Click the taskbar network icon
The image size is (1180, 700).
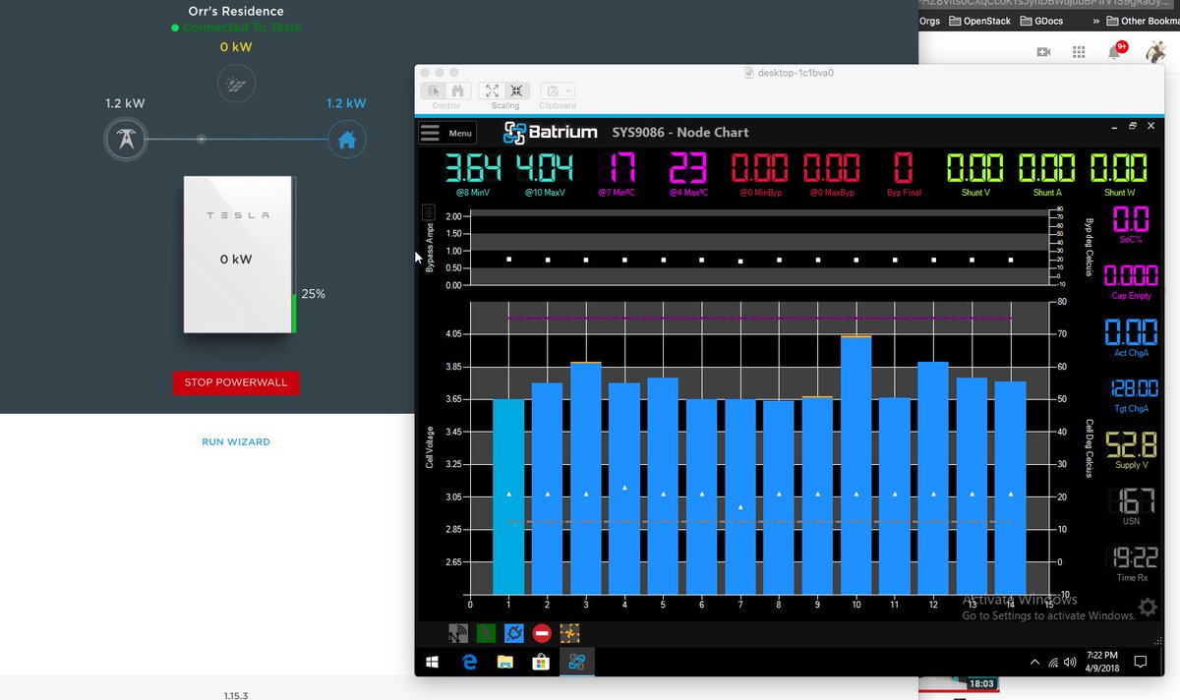pyautogui.click(x=1053, y=663)
